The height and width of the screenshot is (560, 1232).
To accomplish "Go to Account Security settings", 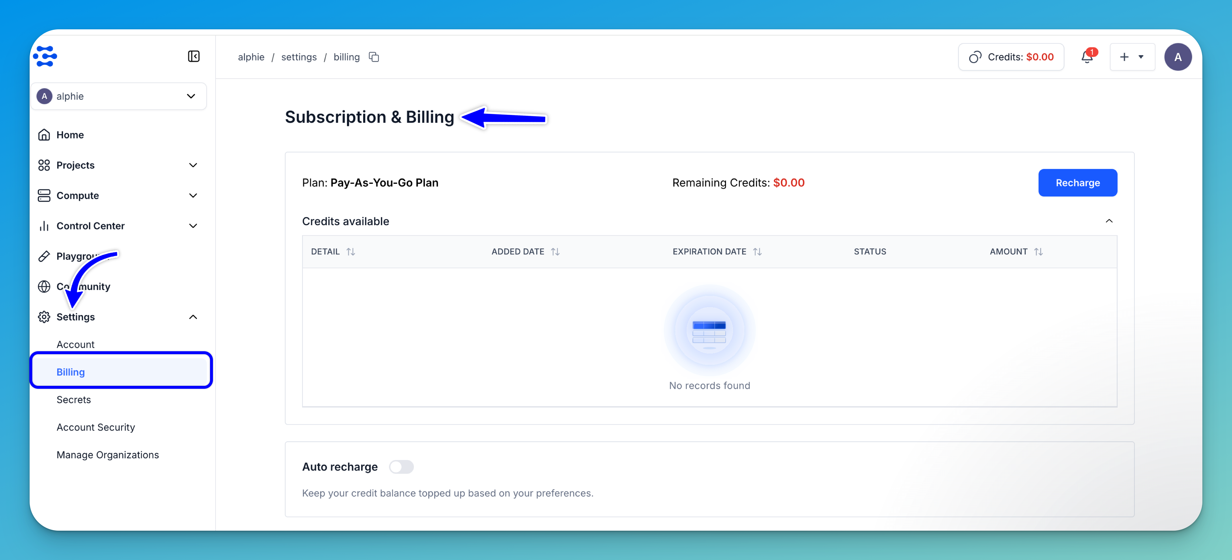I will (x=96, y=427).
